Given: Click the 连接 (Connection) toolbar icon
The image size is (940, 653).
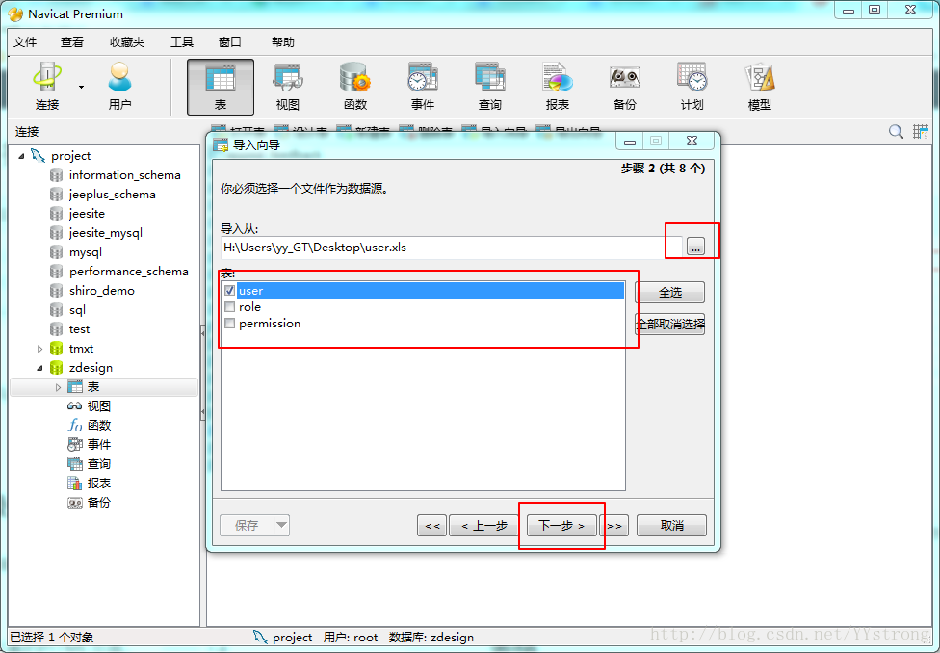Looking at the screenshot, I should click(46, 87).
